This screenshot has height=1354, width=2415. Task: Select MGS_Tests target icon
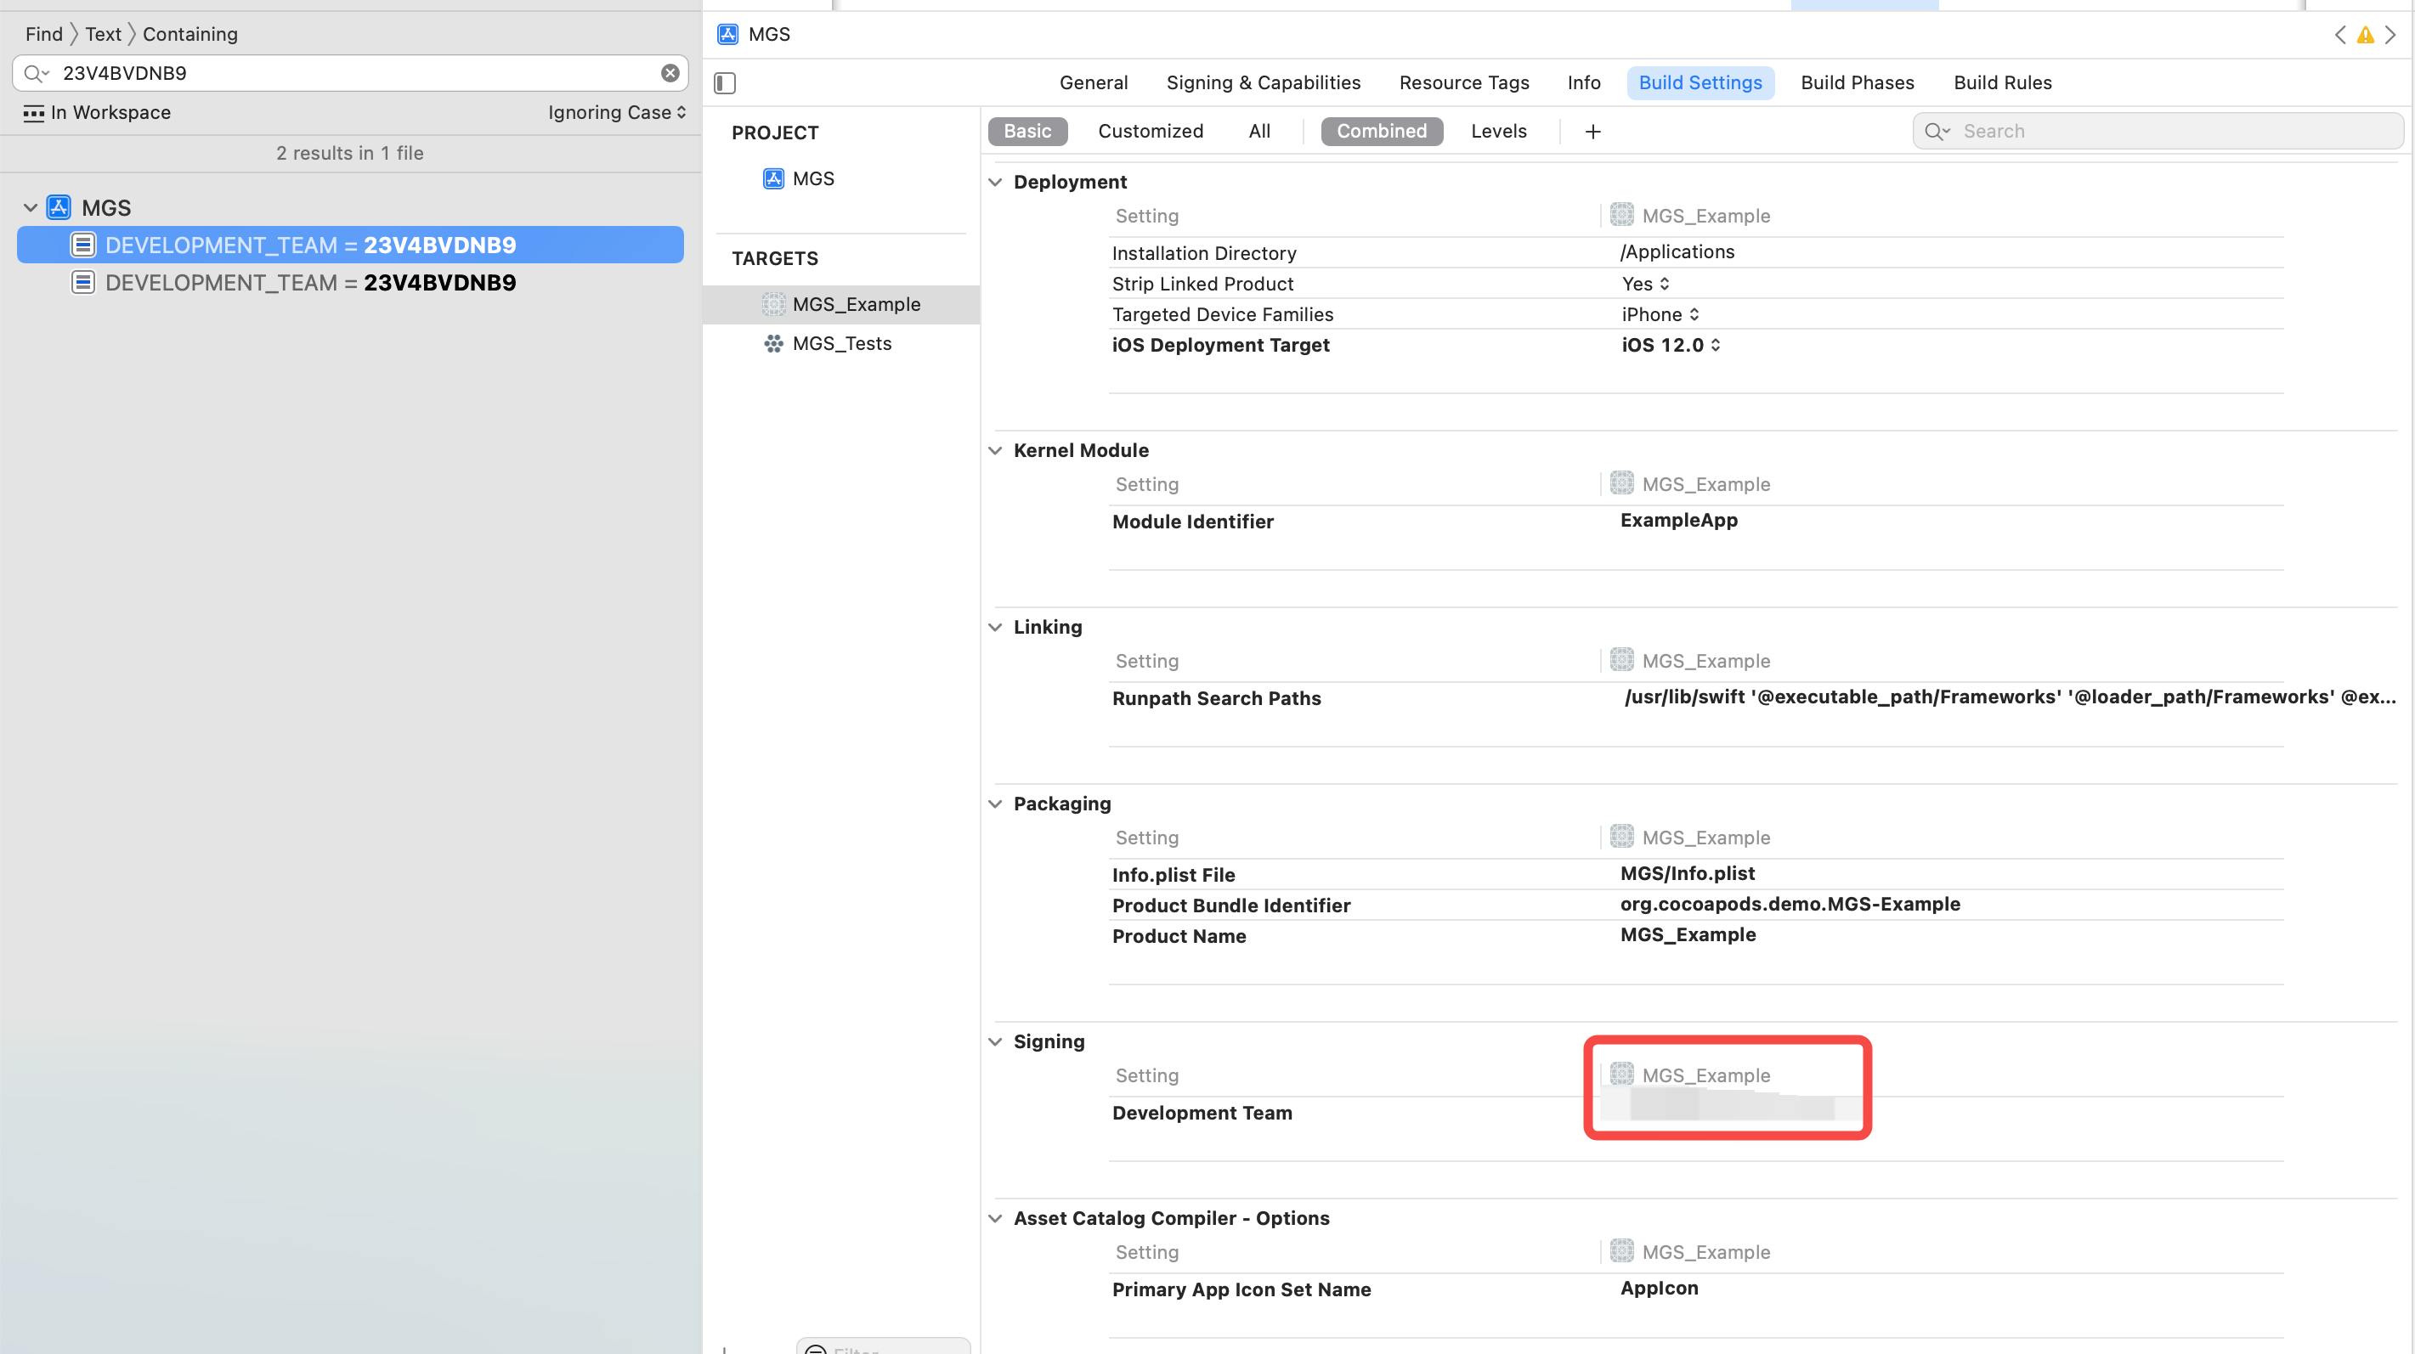click(x=772, y=343)
